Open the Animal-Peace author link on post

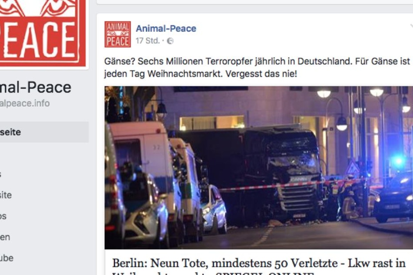pyautogui.click(x=166, y=29)
